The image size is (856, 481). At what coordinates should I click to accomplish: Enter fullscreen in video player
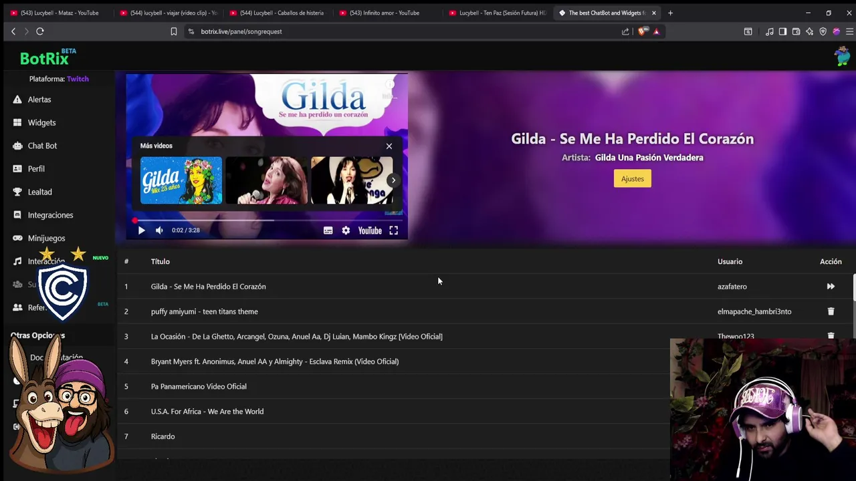click(x=393, y=230)
